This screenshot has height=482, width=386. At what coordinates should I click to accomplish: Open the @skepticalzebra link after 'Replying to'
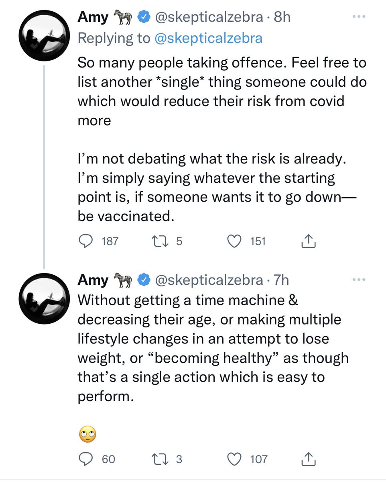(x=209, y=38)
